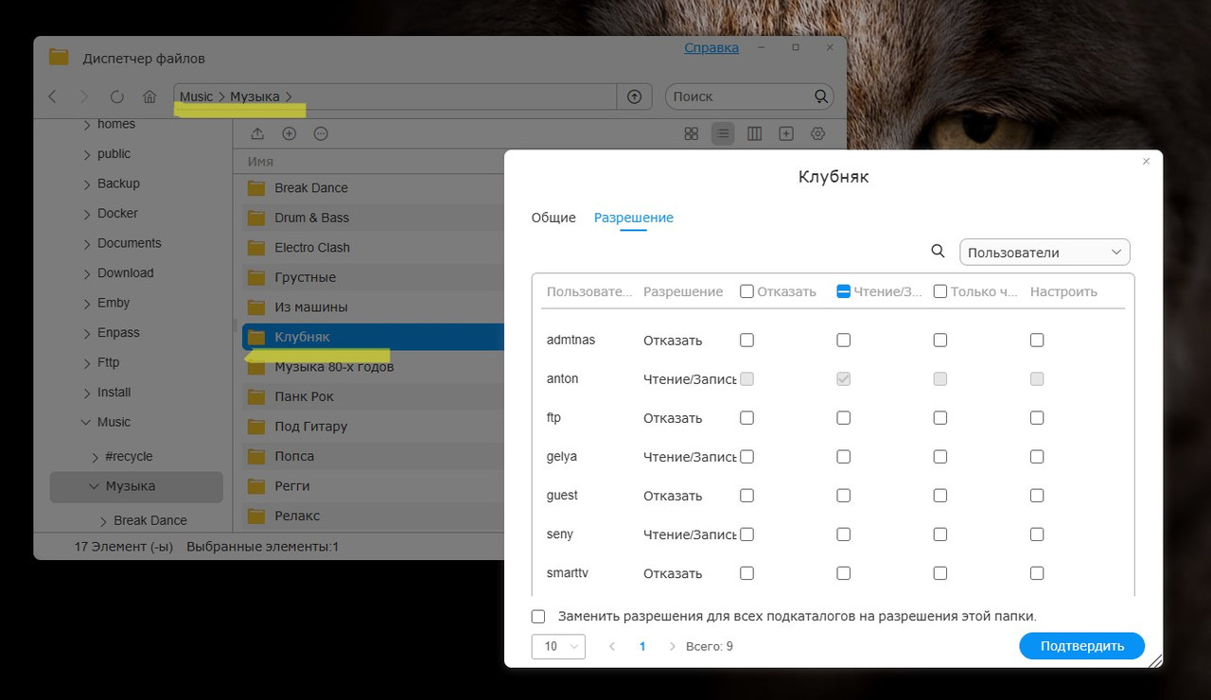1211x700 pixels.
Task: Click the plus create icon in toolbar
Action: [290, 134]
